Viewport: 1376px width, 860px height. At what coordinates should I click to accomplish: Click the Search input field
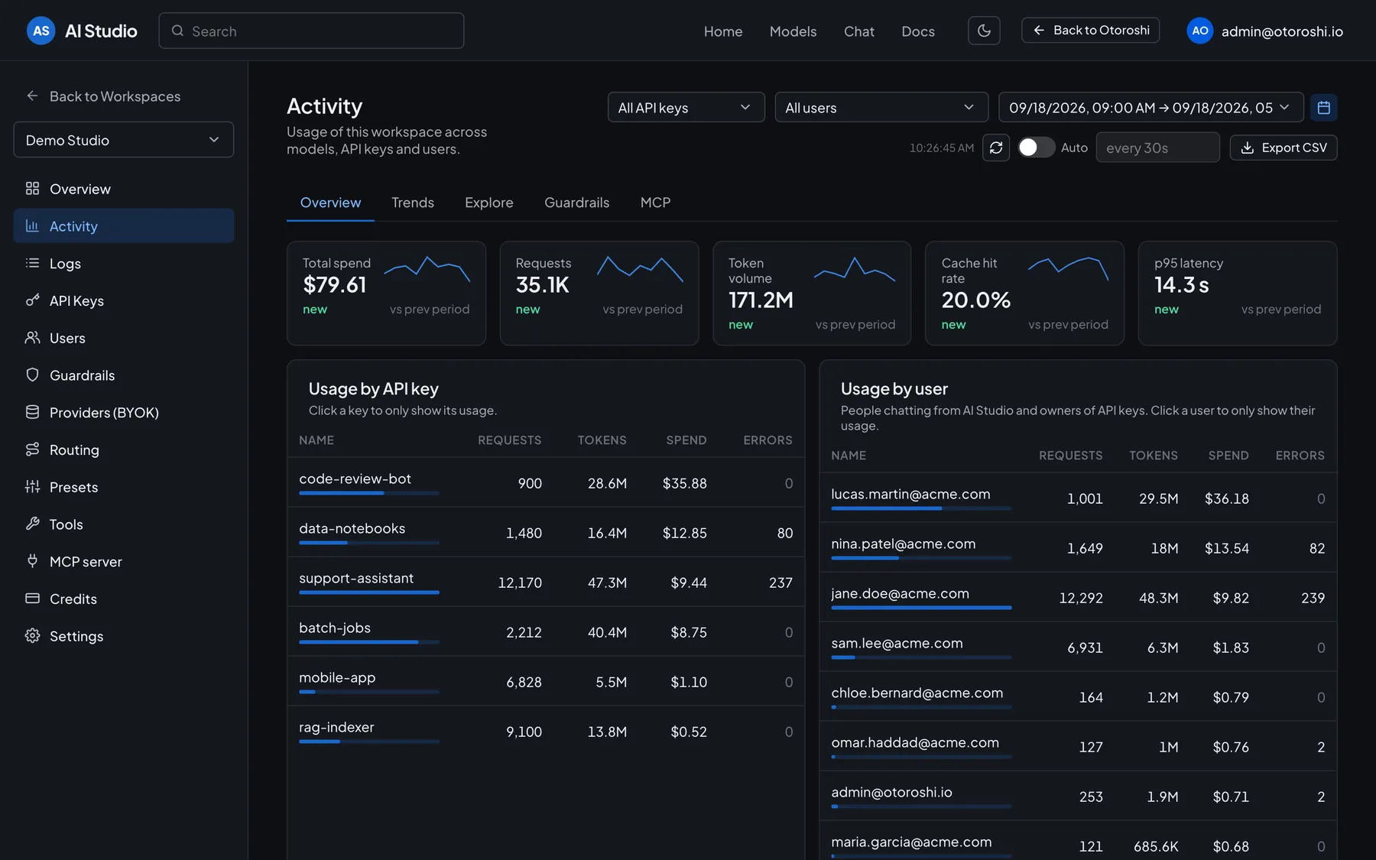pyautogui.click(x=311, y=31)
